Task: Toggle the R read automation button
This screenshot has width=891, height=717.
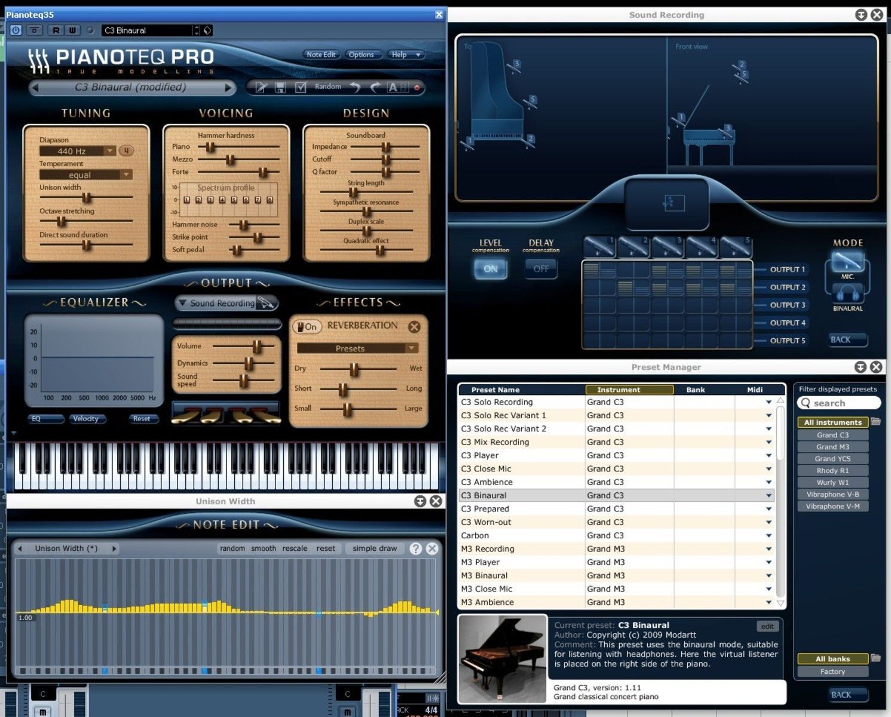Action: point(56,30)
